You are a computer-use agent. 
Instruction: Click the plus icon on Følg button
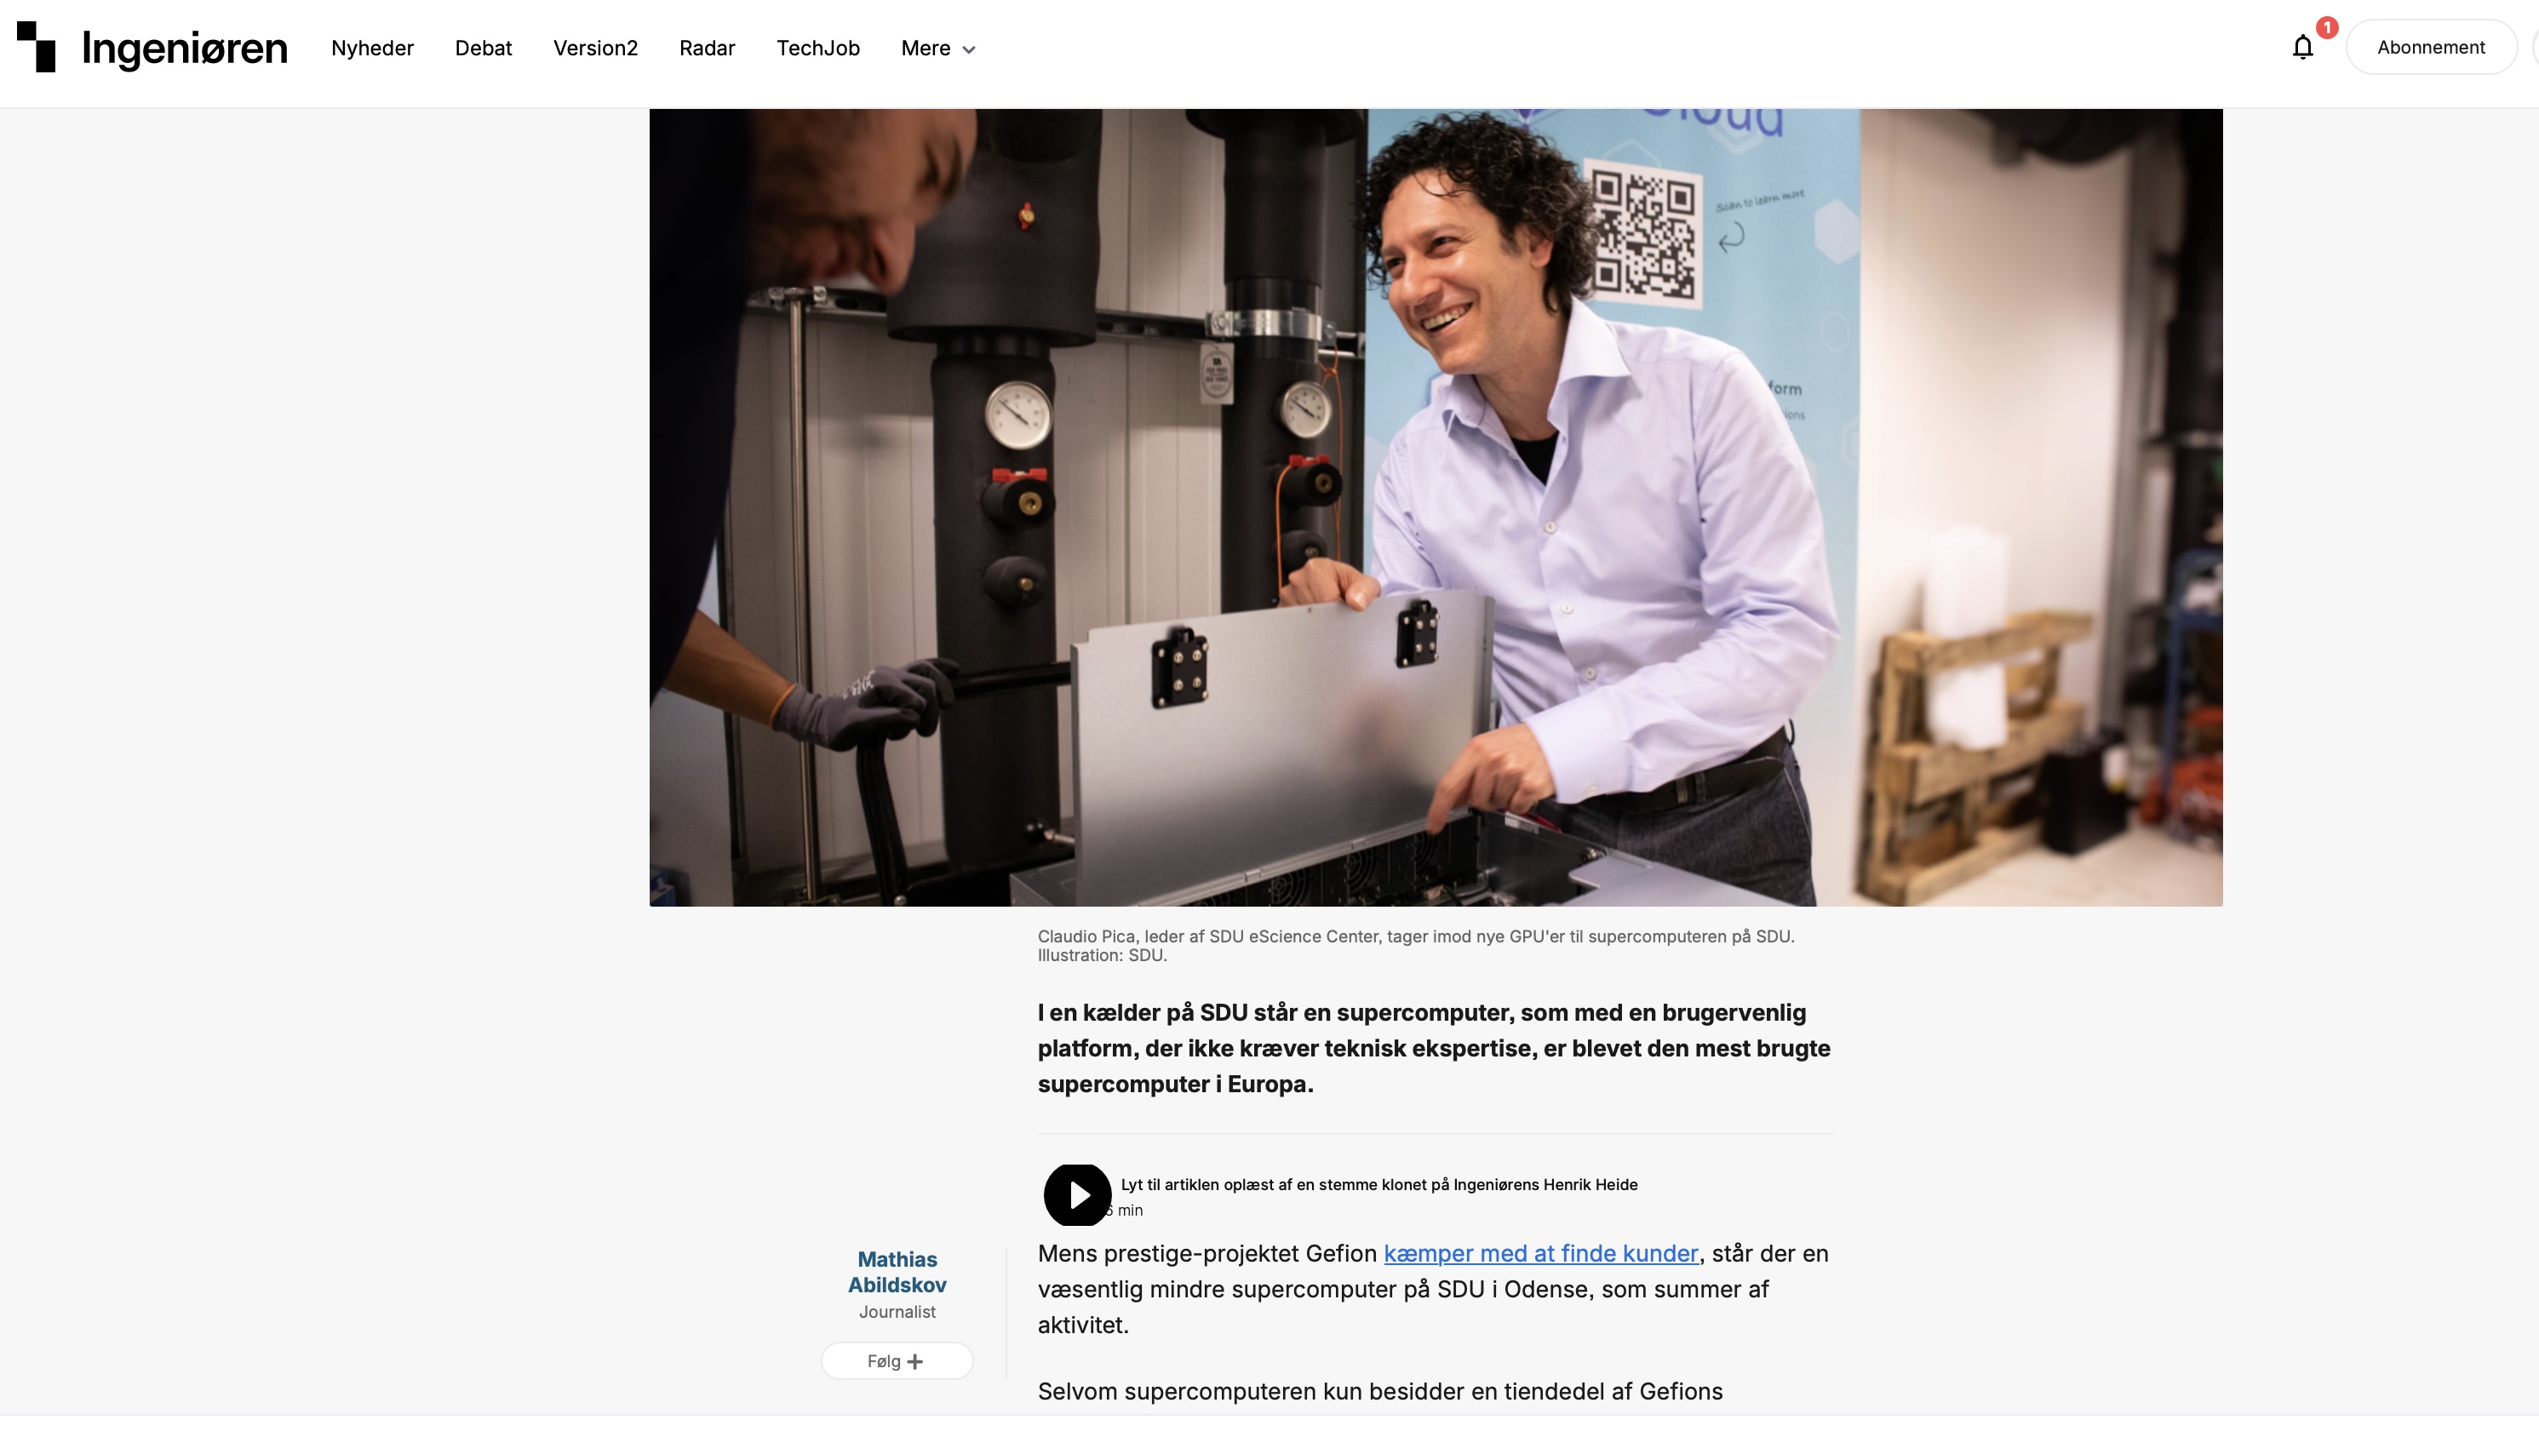(914, 1362)
